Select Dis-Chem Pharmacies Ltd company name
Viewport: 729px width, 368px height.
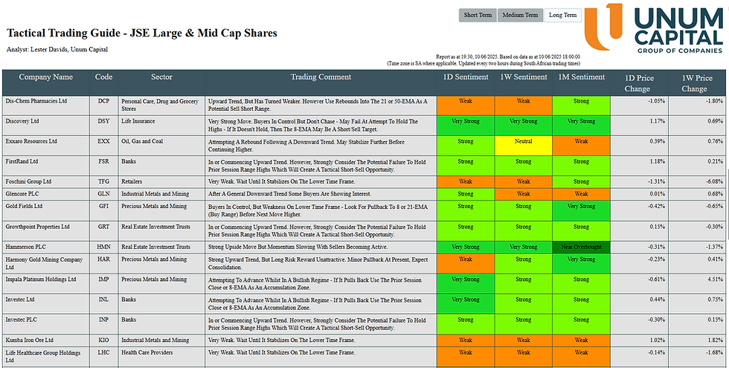[x=36, y=101]
